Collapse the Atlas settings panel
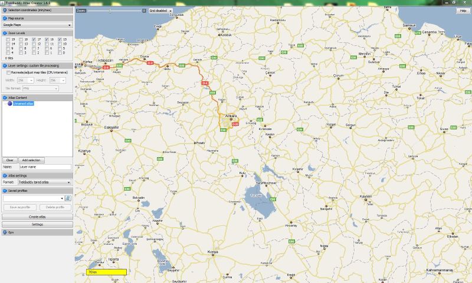This screenshot has height=283, width=472. [x=37, y=176]
